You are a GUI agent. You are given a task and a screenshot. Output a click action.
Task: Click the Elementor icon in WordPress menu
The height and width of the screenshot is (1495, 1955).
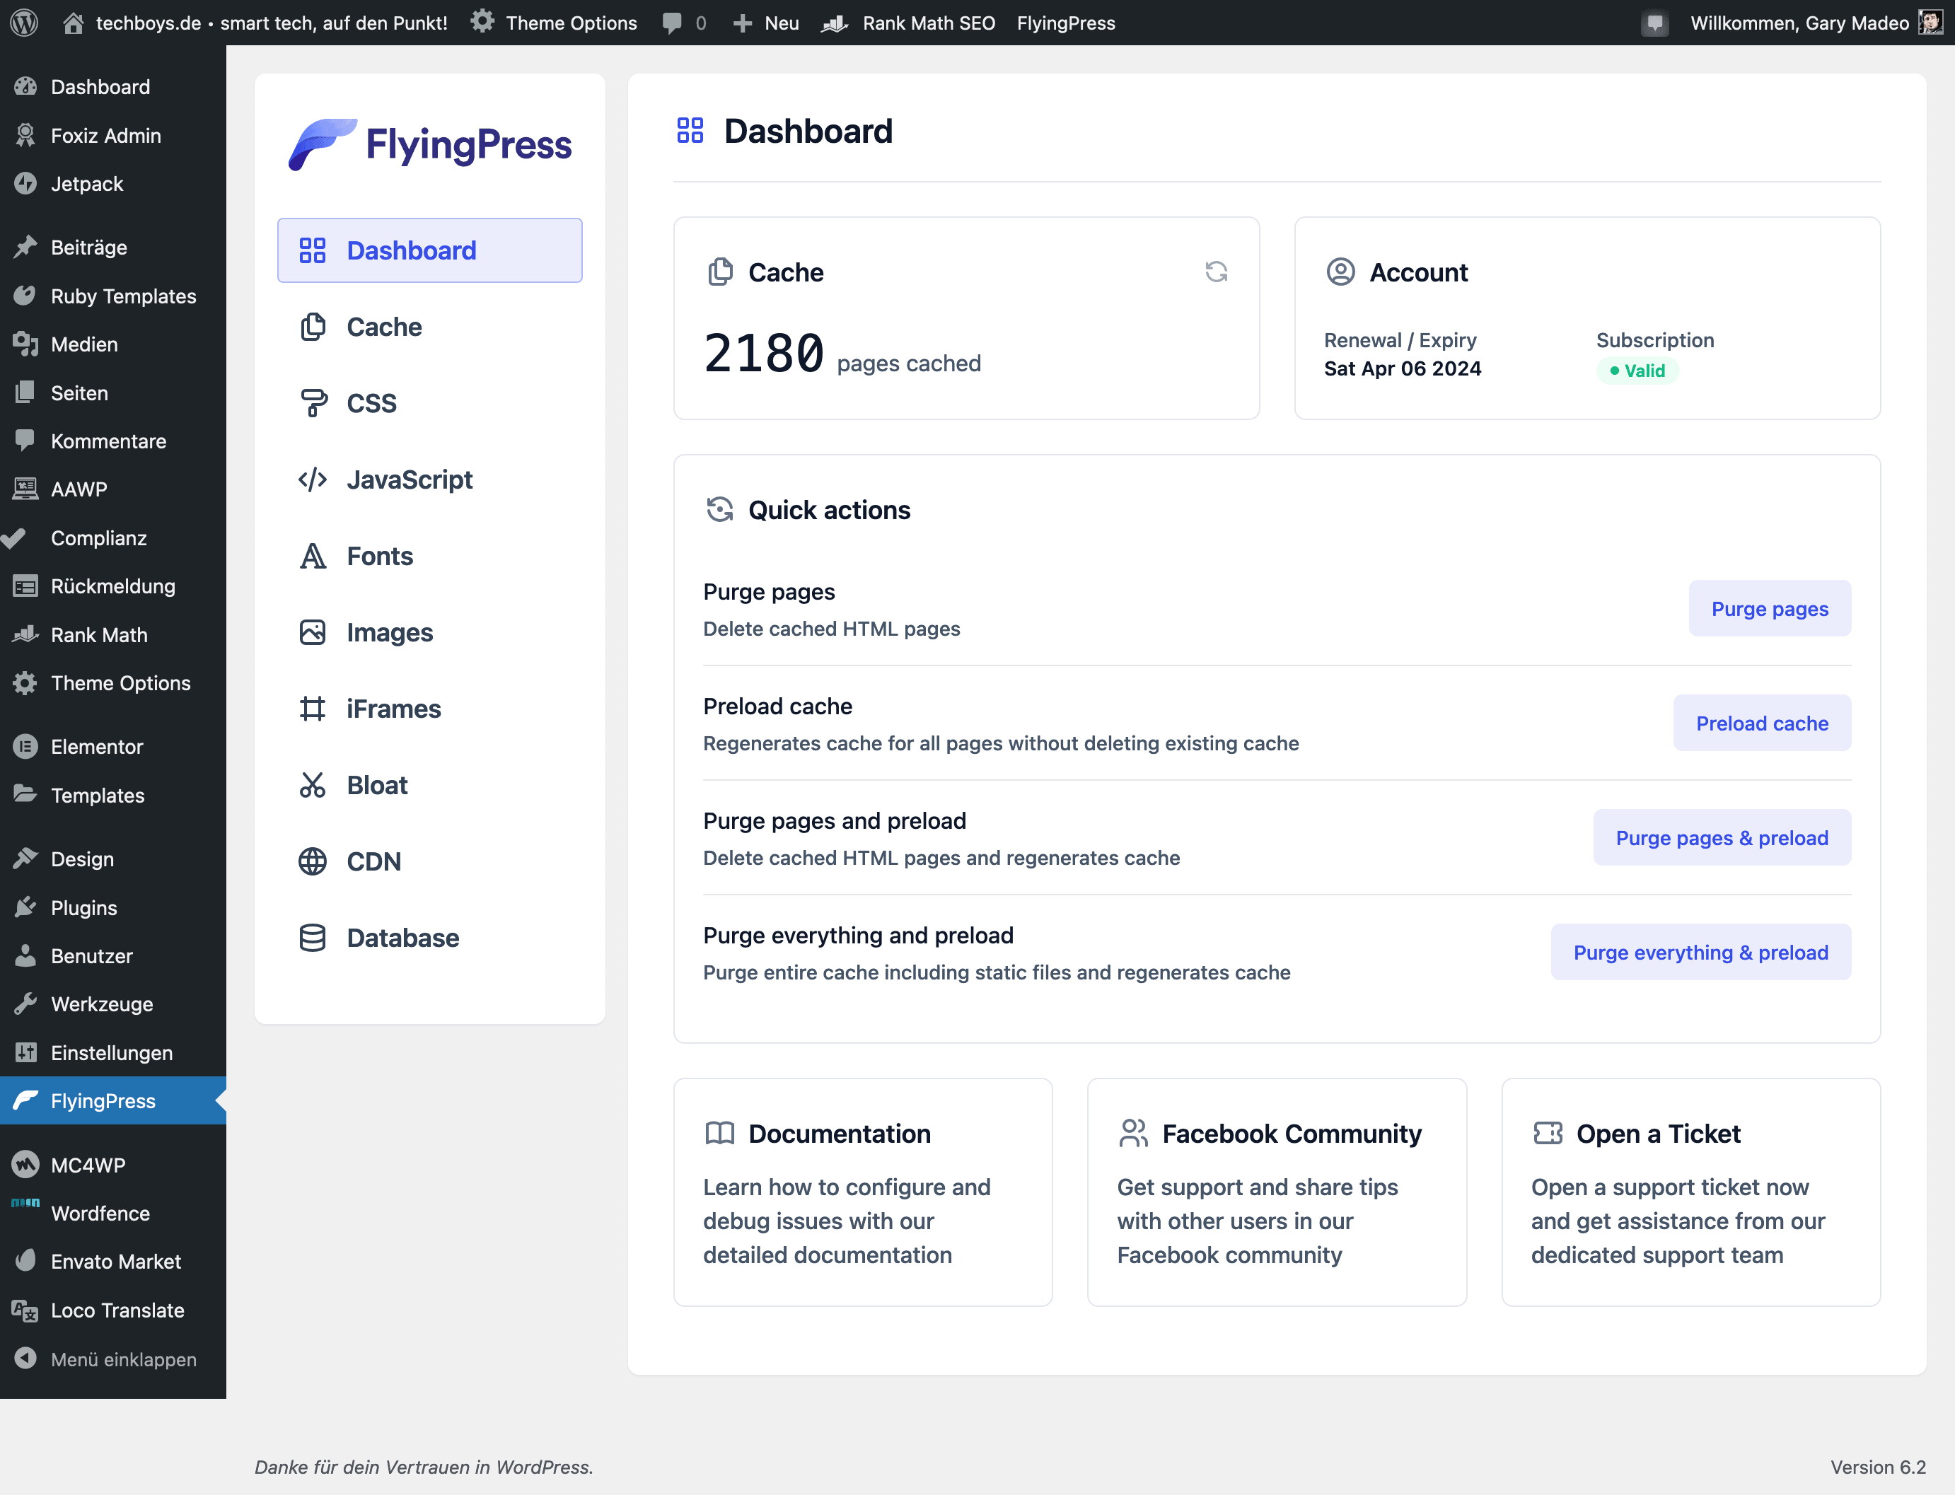pos(25,747)
